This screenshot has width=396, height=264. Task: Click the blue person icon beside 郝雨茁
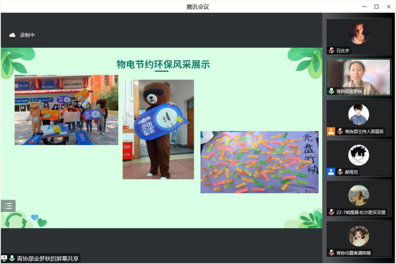331,172
